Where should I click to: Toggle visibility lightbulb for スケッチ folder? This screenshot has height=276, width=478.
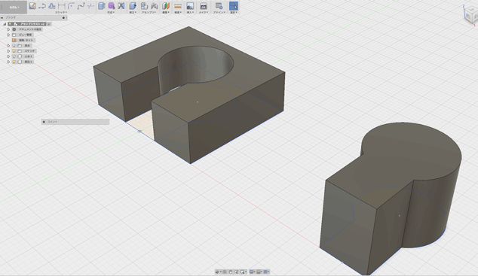click(x=14, y=51)
